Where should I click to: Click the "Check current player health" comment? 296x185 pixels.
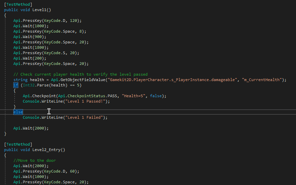click(80, 74)
